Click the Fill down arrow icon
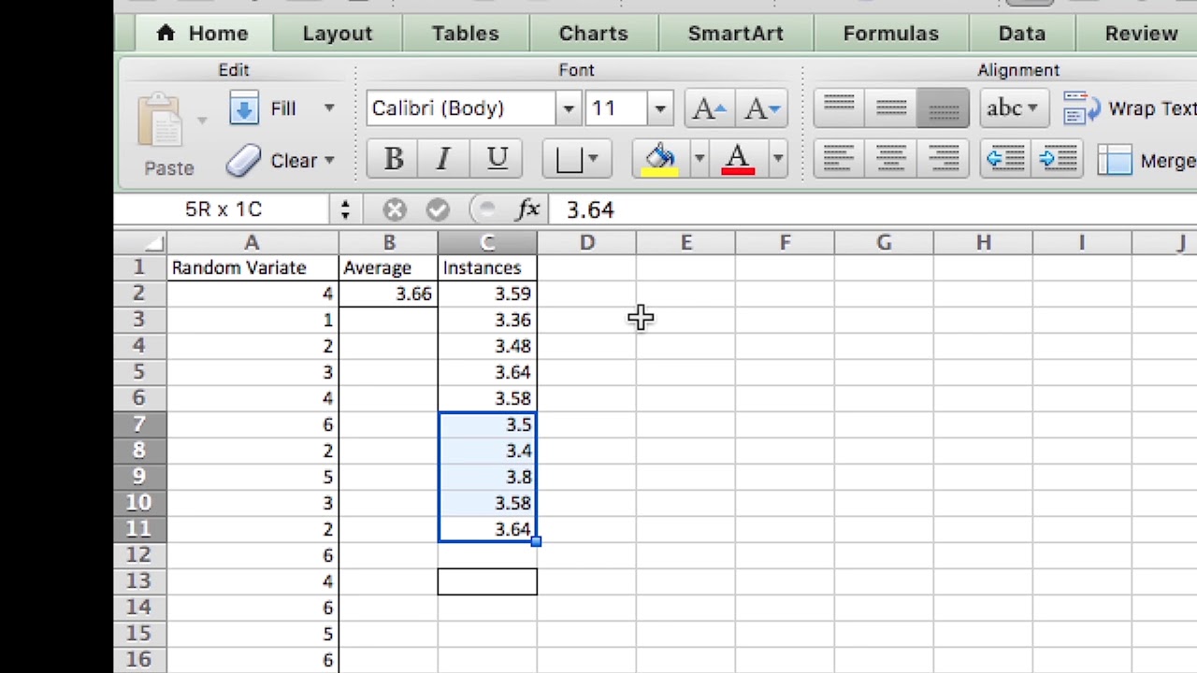This screenshot has width=1197, height=673. (244, 108)
